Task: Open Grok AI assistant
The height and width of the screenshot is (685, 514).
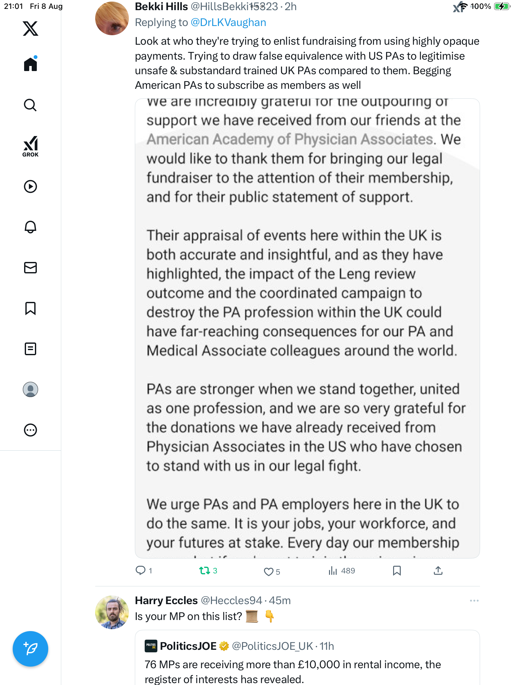Action: coord(30,146)
